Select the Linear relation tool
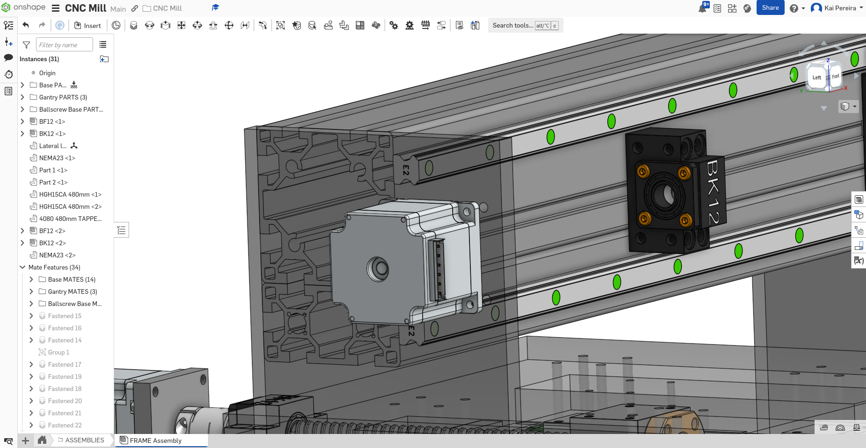This screenshot has width=866, height=448. click(441, 25)
